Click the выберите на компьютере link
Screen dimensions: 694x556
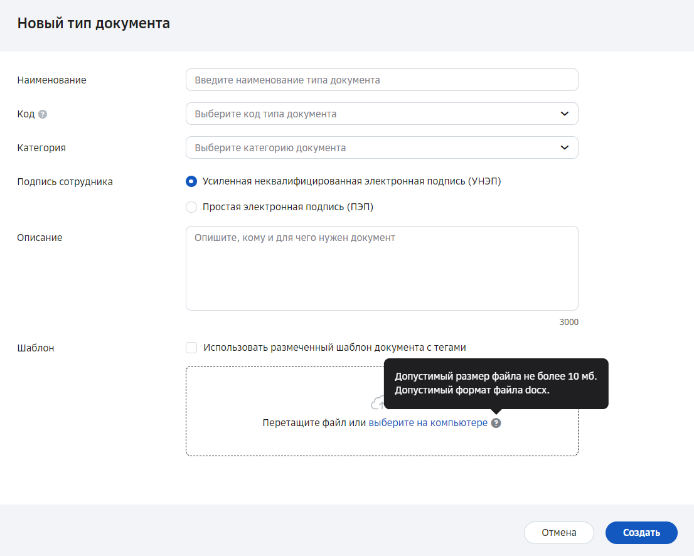pyautogui.click(x=428, y=423)
